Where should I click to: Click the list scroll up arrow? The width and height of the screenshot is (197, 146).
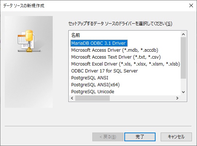coord(183,34)
